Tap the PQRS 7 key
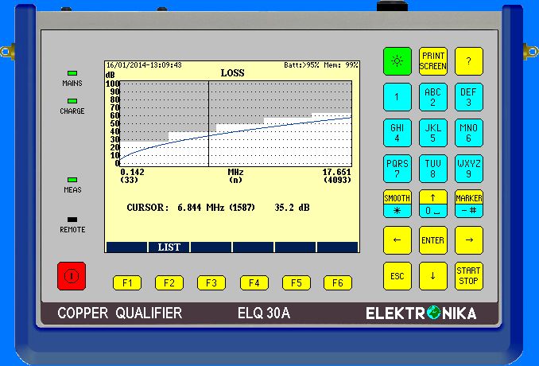539x366 pixels. (397, 169)
